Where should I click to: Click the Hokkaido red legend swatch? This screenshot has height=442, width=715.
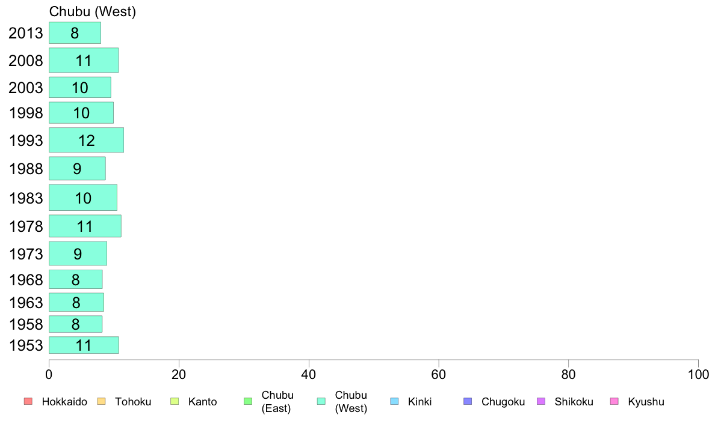click(x=28, y=401)
